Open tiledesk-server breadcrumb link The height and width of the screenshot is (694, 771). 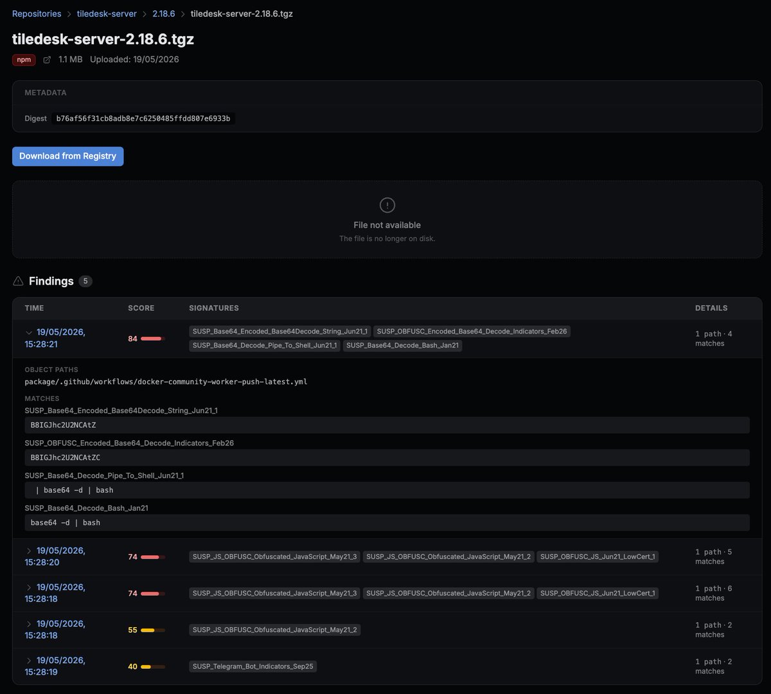point(107,13)
